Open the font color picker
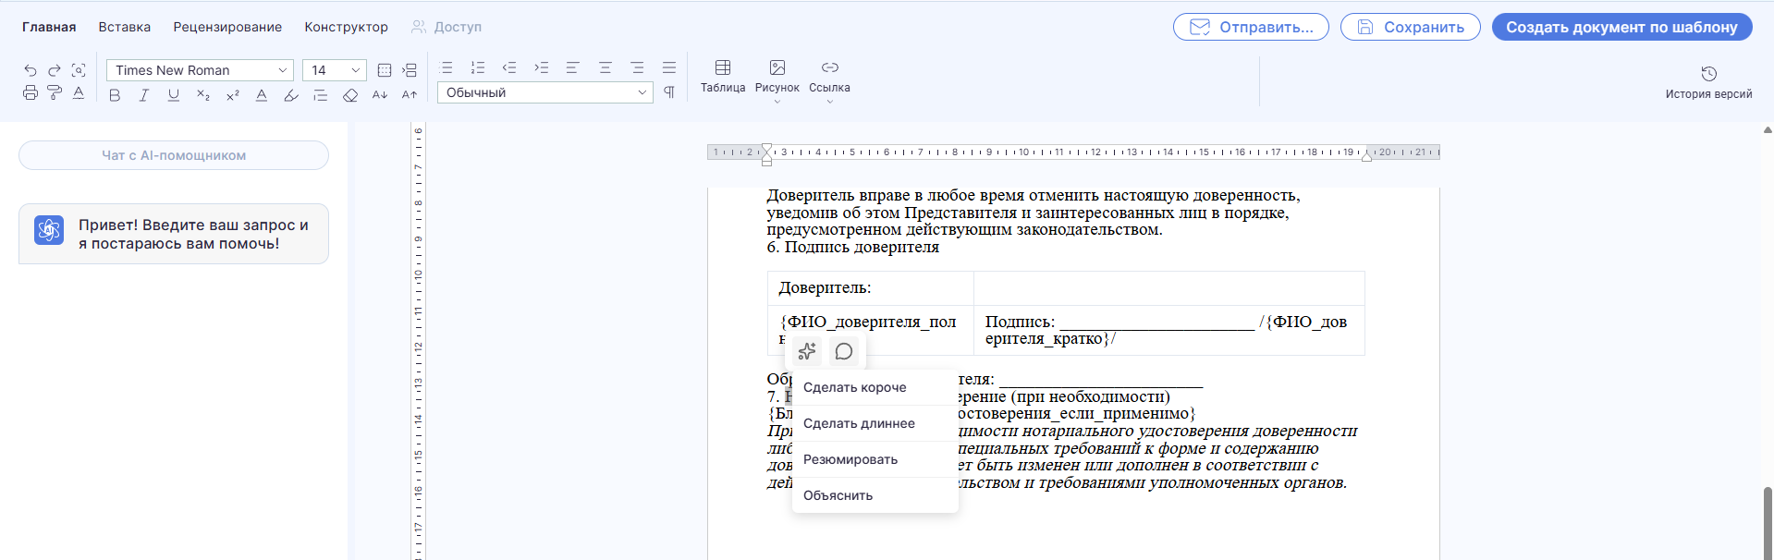Viewport: 1774px width, 560px height. pos(262,95)
